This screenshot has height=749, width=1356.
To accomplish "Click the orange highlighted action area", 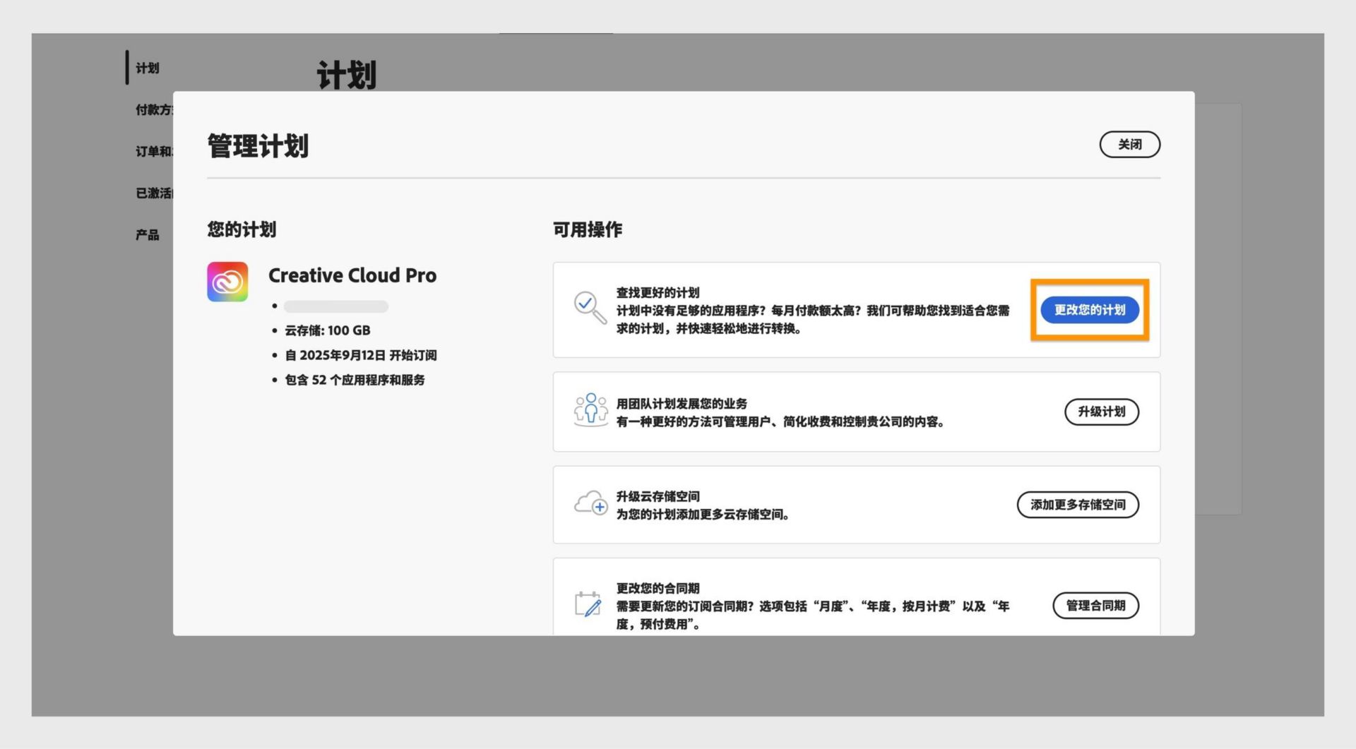I will [1090, 310].
